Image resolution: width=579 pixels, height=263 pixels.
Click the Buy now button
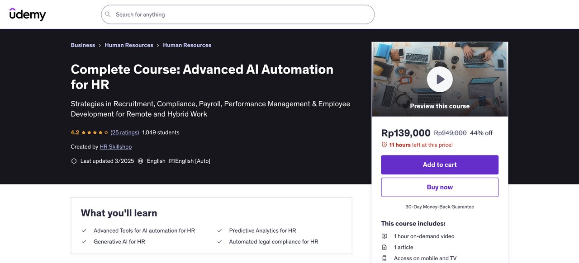point(440,187)
